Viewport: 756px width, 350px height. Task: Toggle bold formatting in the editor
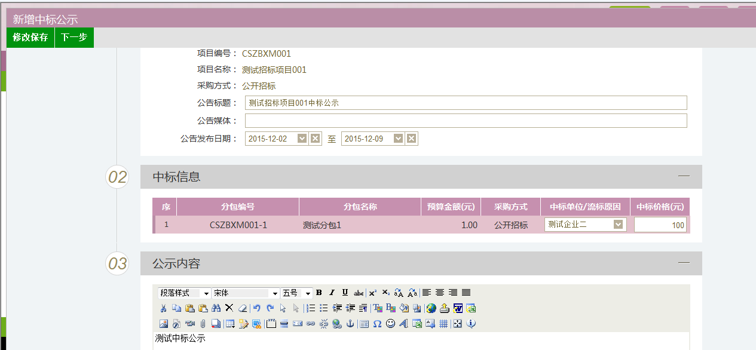319,293
